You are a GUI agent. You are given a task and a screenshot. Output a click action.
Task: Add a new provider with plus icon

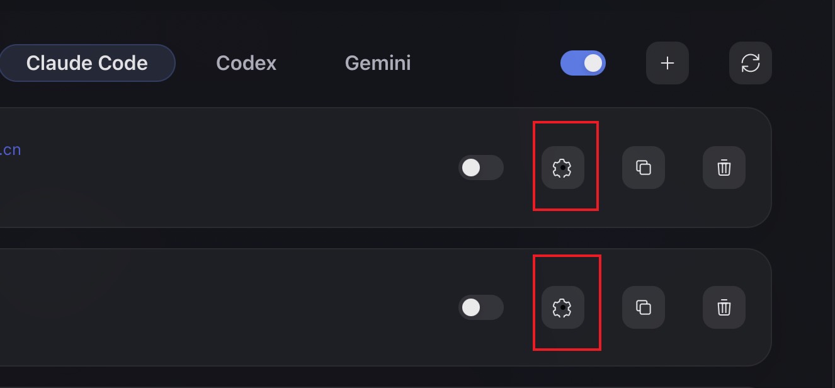pos(667,63)
